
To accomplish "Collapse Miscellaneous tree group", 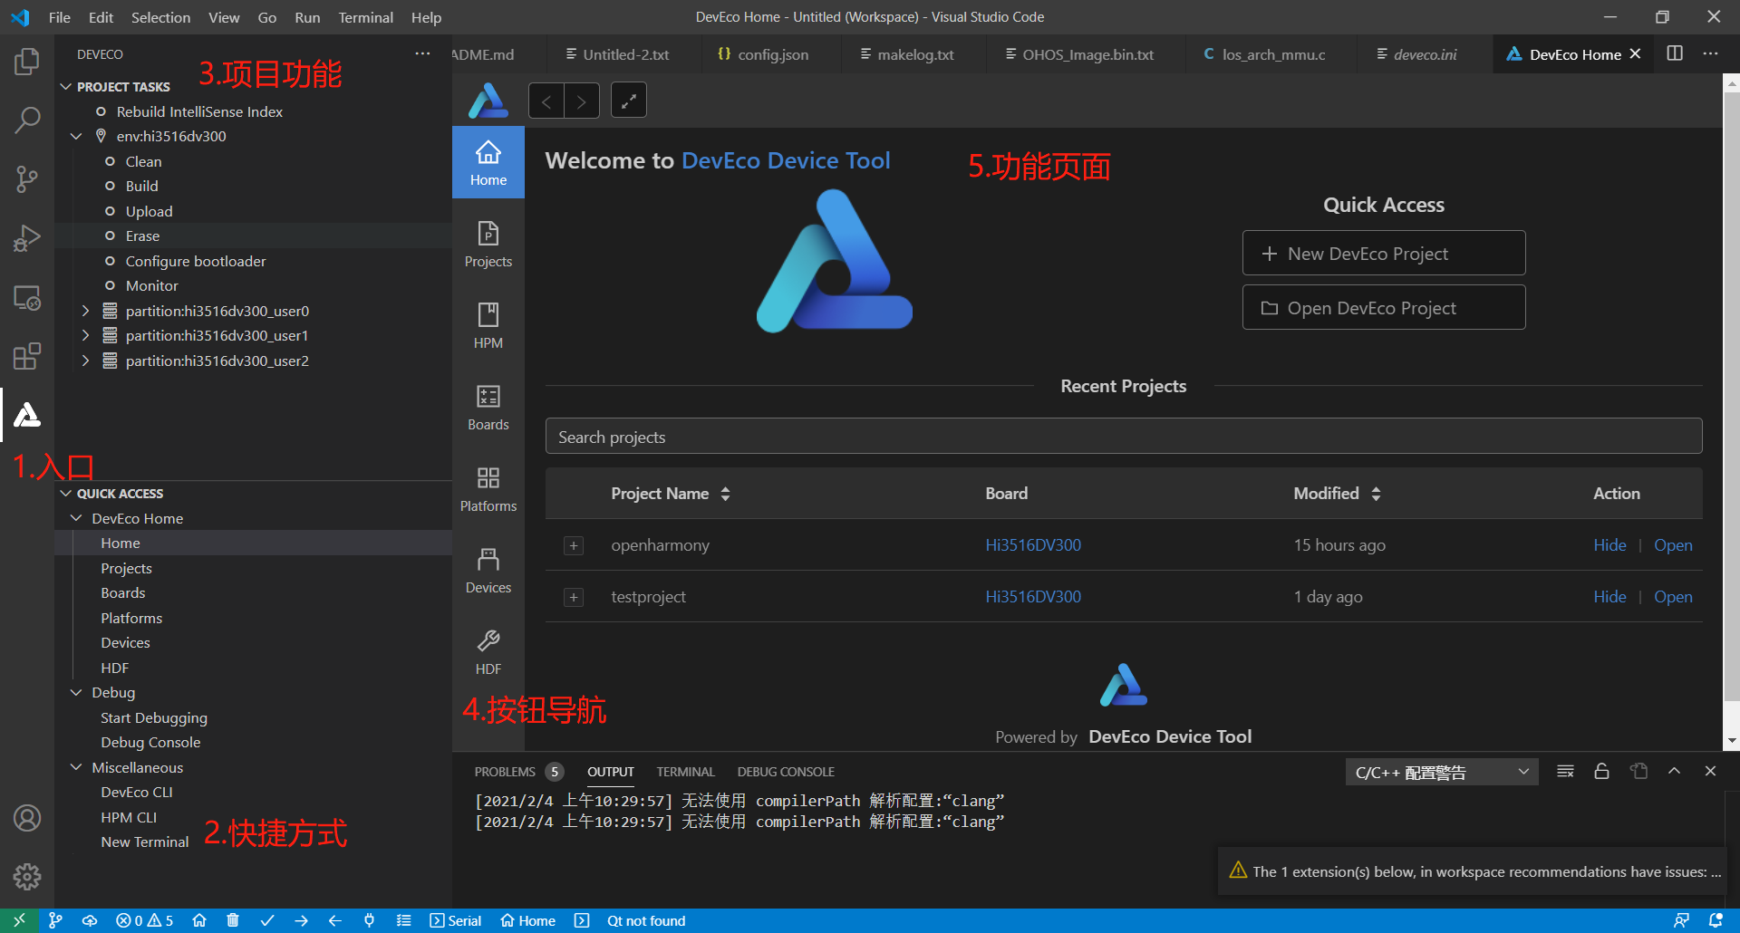I will point(76,767).
